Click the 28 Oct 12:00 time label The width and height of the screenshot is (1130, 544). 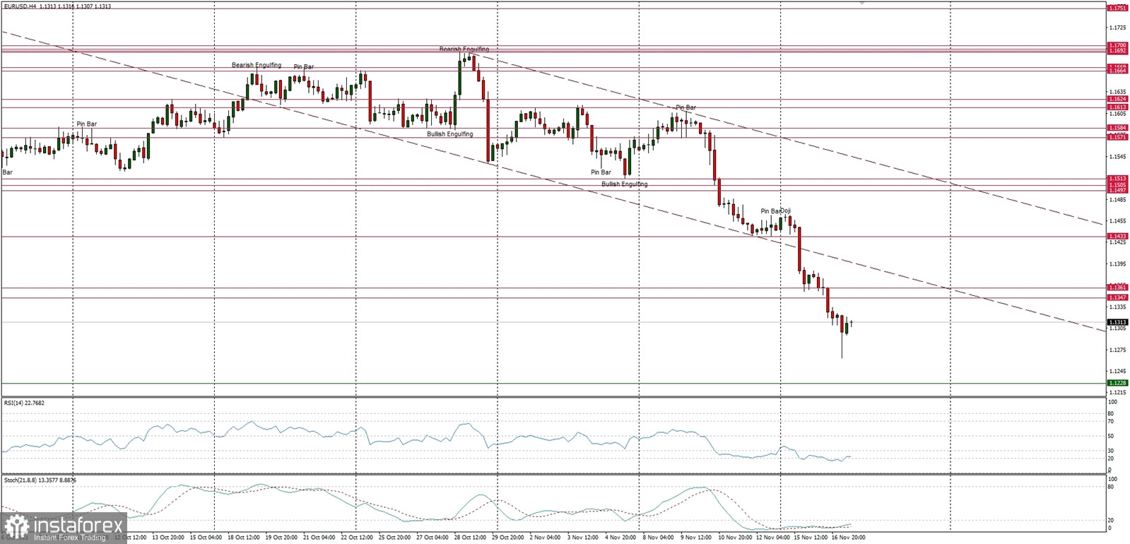pyautogui.click(x=470, y=538)
